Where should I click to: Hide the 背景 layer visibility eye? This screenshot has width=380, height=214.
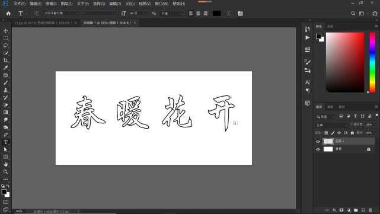point(318,149)
